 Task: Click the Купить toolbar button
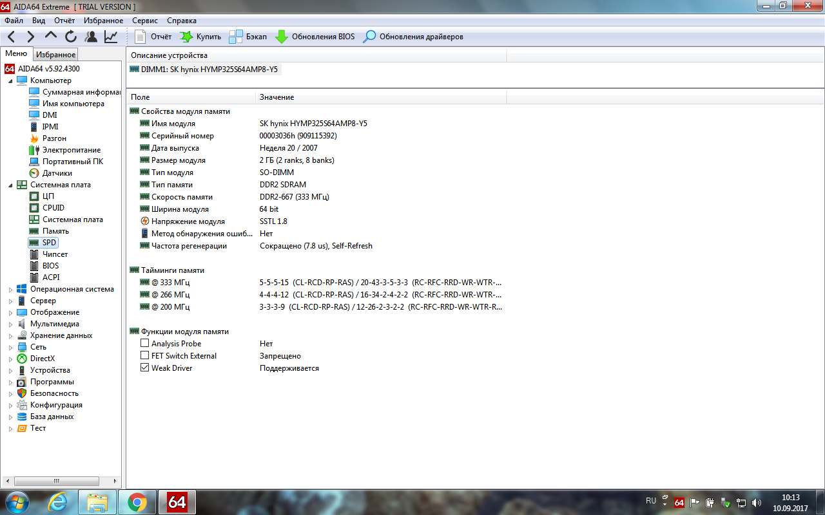click(200, 37)
